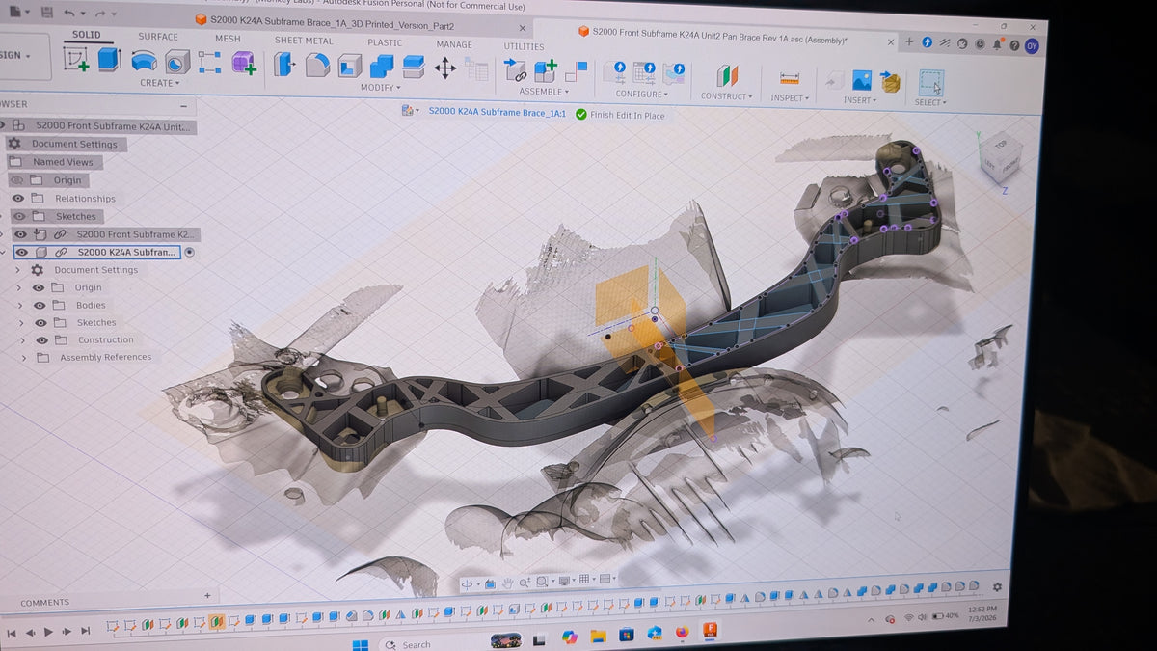Image resolution: width=1157 pixels, height=651 pixels.
Task: Toggle visibility of Bodies folder
Action: pyautogui.click(x=40, y=305)
